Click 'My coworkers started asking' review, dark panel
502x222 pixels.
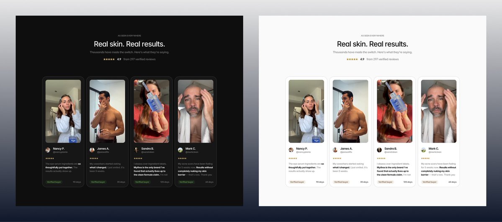[107, 167]
